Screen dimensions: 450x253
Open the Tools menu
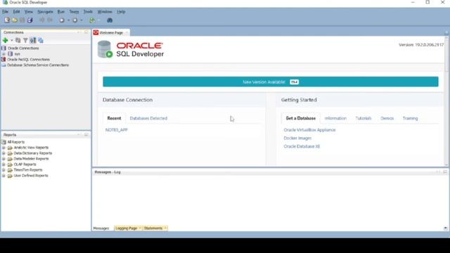pyautogui.click(x=88, y=12)
